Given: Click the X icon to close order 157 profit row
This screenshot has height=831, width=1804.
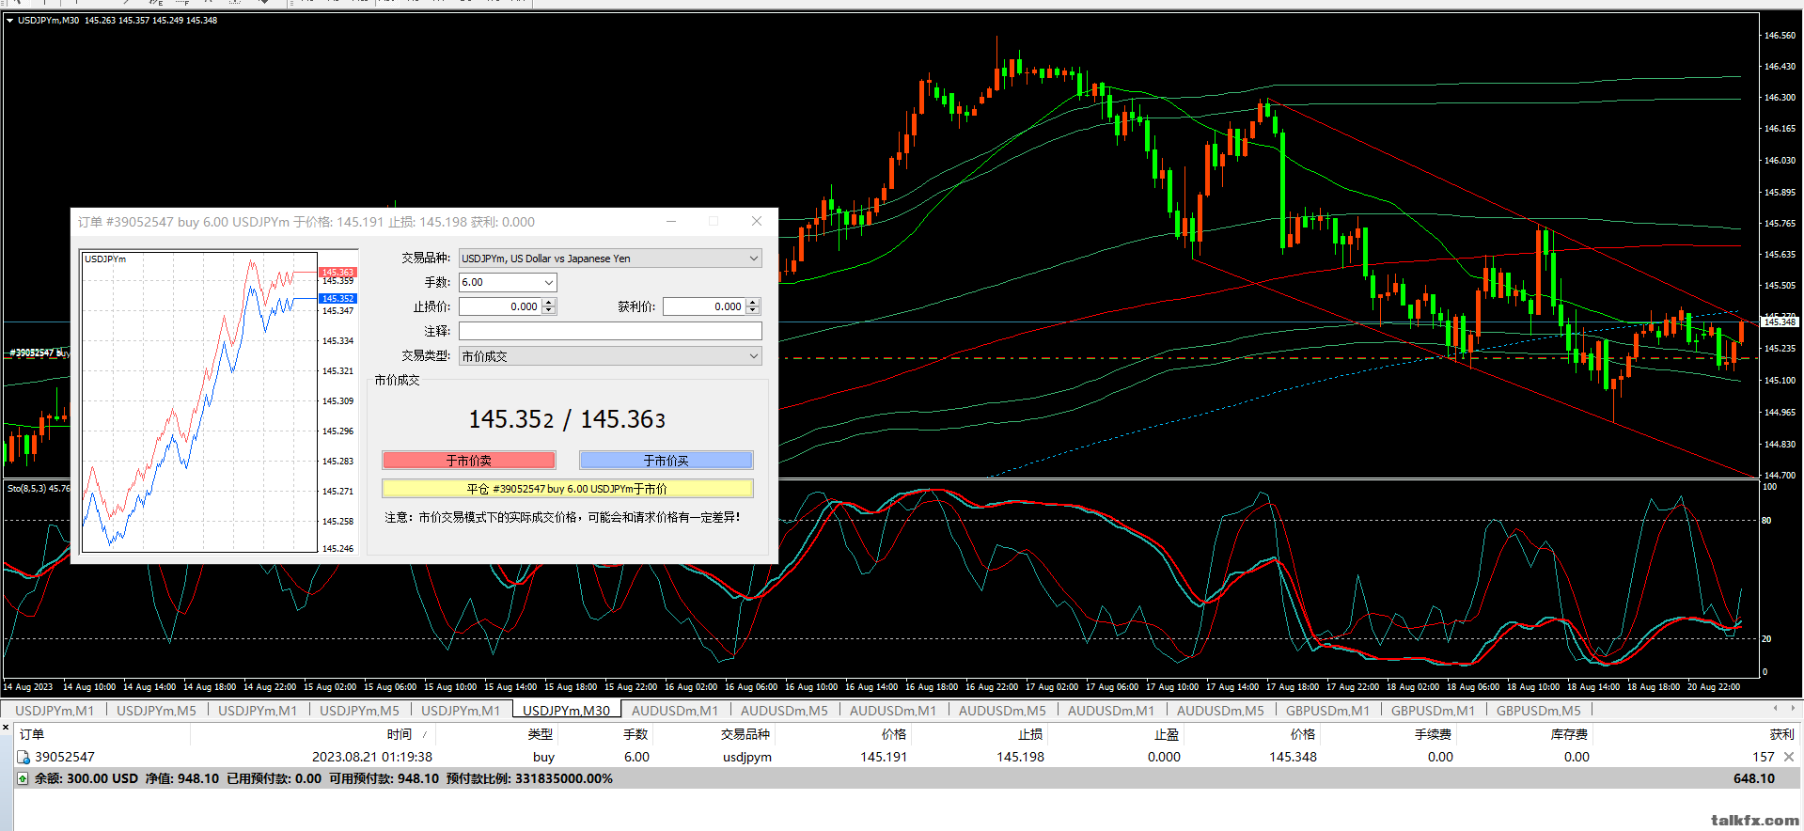Looking at the screenshot, I should point(1789,757).
